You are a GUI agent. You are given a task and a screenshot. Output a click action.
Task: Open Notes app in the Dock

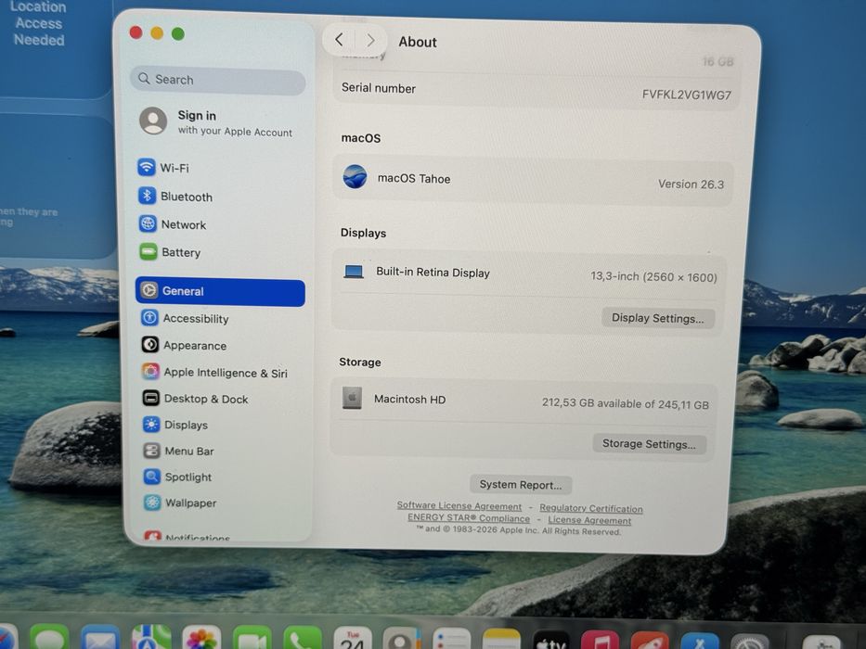[501, 639]
